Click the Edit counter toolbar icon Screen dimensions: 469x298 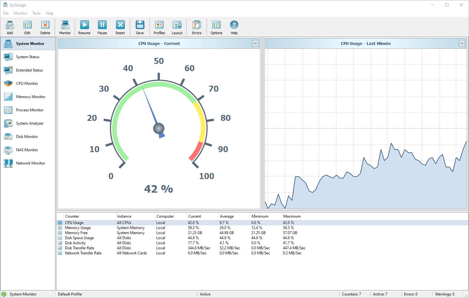click(28, 27)
